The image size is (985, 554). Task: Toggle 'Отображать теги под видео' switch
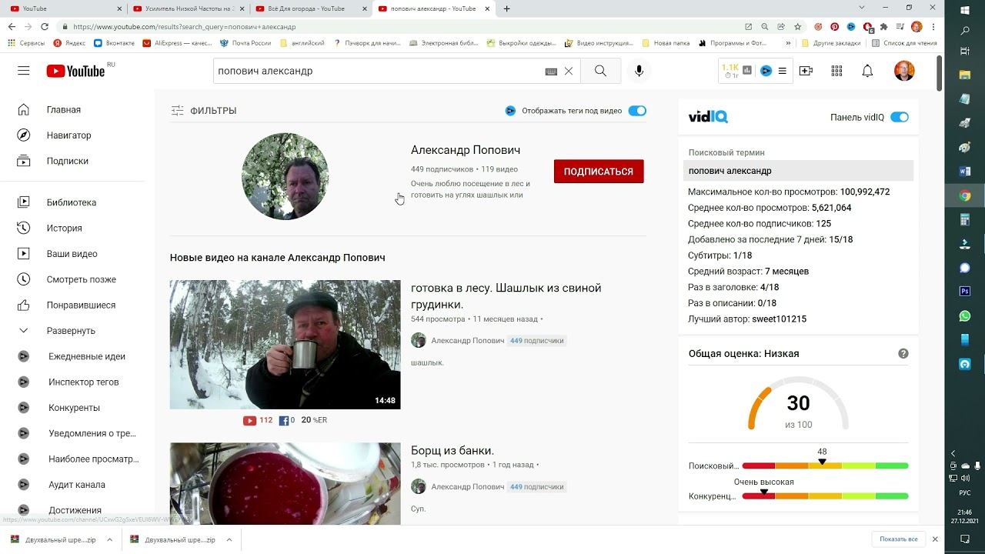(637, 111)
